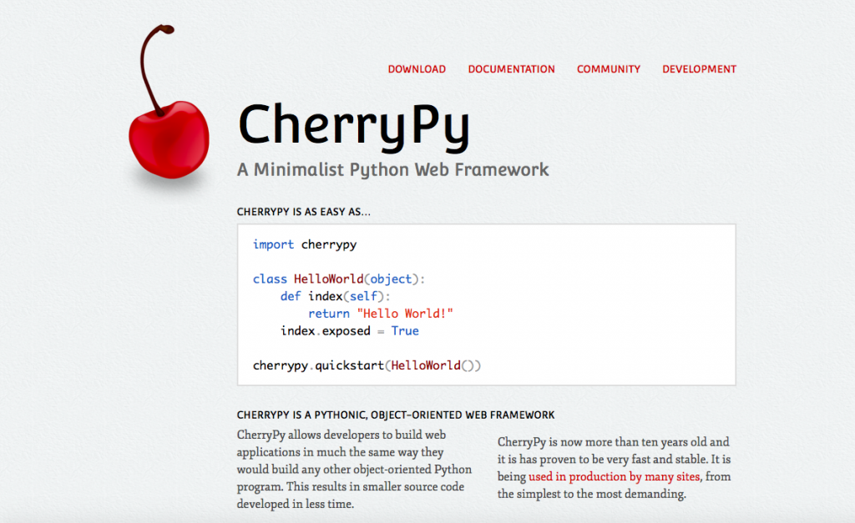The width and height of the screenshot is (855, 523).
Task: Click the 'A Minimalist Python Web Framework' tagline
Action: [x=392, y=169]
